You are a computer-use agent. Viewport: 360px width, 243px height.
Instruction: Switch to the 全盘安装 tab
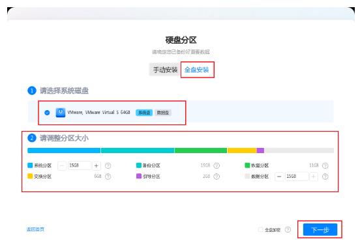point(197,70)
